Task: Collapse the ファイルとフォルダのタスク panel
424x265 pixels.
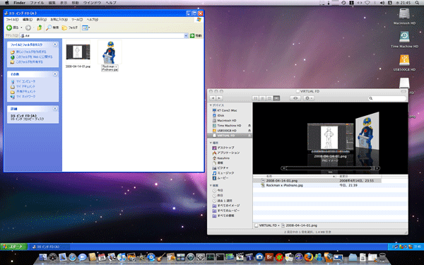Action: pos(55,45)
